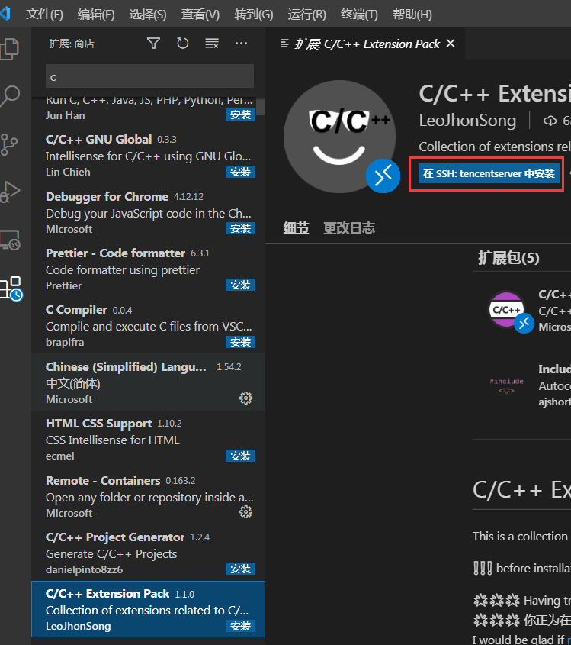
Task: Click the VS Code logo icon
Action: point(5,14)
